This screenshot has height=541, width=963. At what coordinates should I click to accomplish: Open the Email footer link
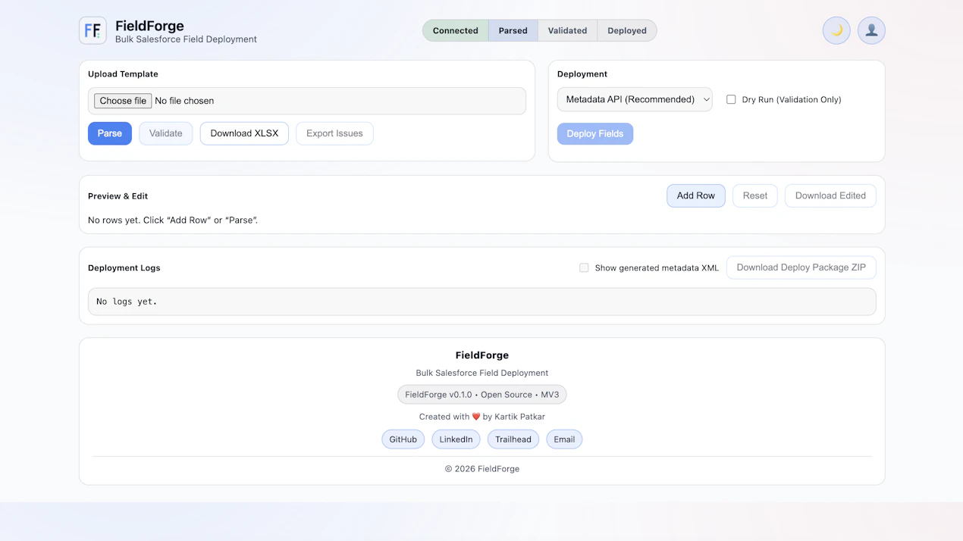pos(564,439)
